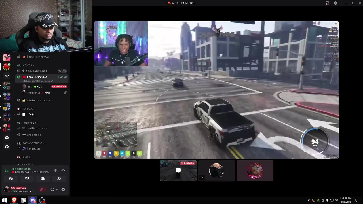The width and height of the screenshot is (363, 204).
Task: Open edita-tu-vc text channel
Action: [42, 128]
